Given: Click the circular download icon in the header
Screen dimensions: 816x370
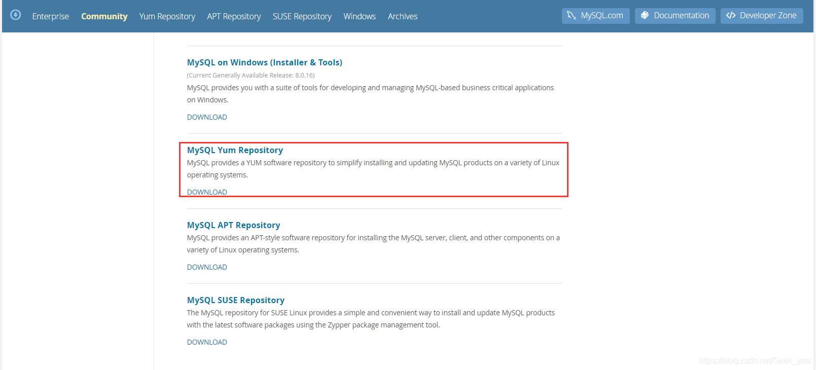Looking at the screenshot, I should click(16, 15).
